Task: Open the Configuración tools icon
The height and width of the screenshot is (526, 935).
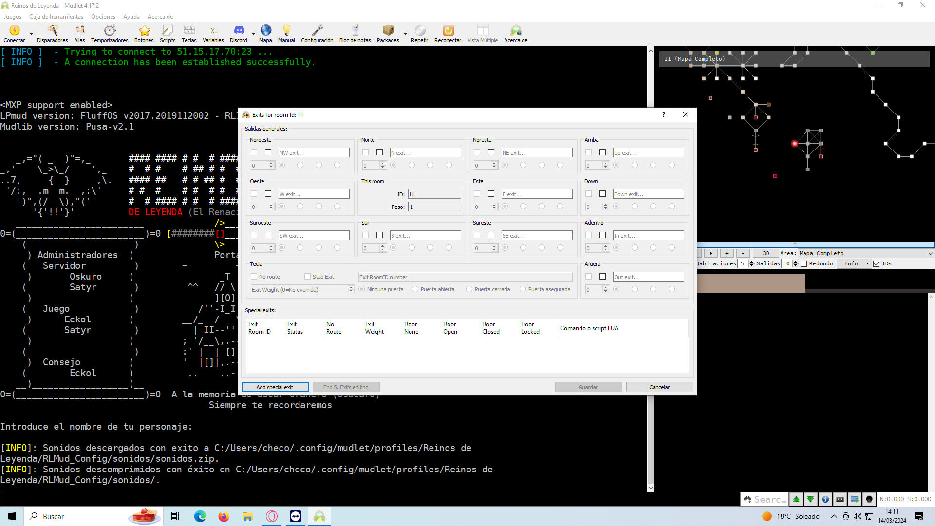Action: point(317,34)
